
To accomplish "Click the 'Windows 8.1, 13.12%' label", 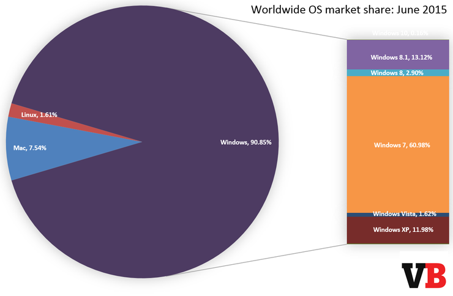I will [402, 57].
